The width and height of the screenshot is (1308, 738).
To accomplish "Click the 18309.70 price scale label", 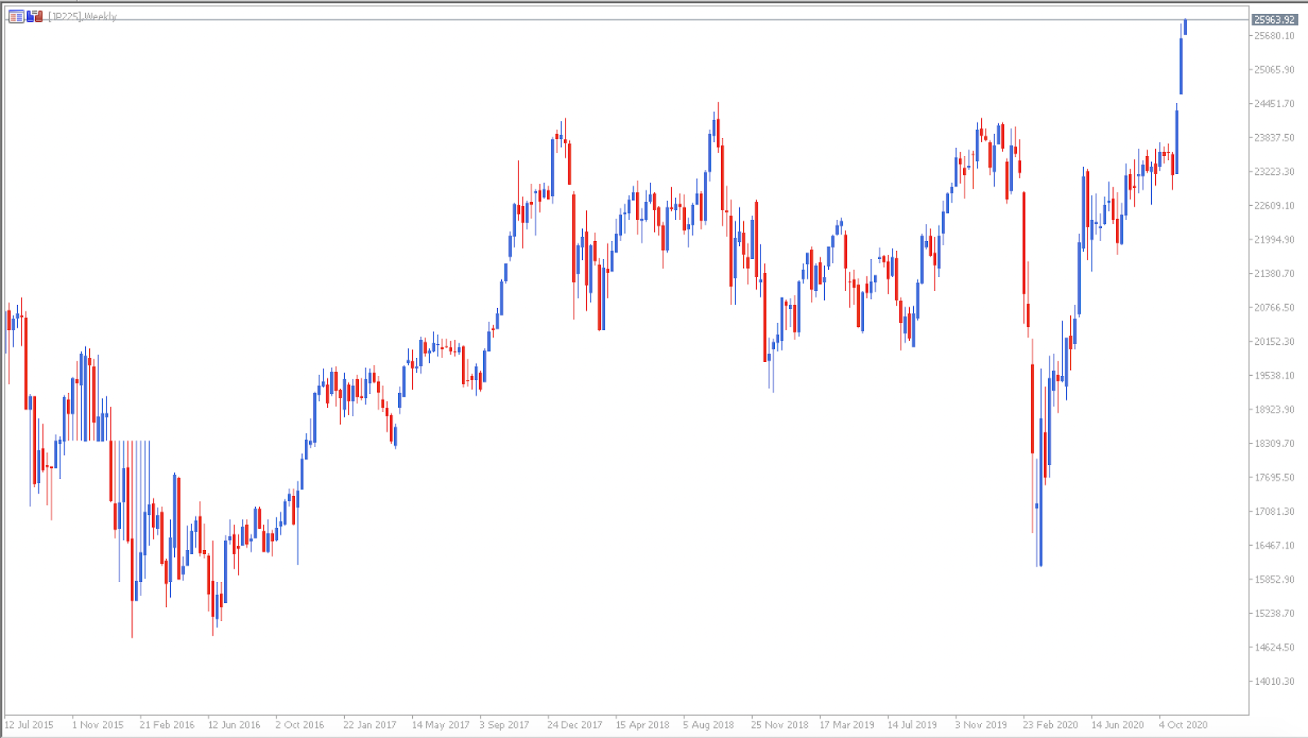I will point(1274,444).
